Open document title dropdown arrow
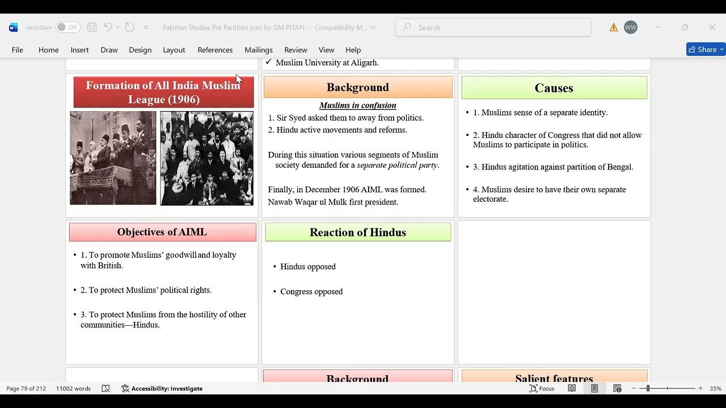 click(x=373, y=27)
